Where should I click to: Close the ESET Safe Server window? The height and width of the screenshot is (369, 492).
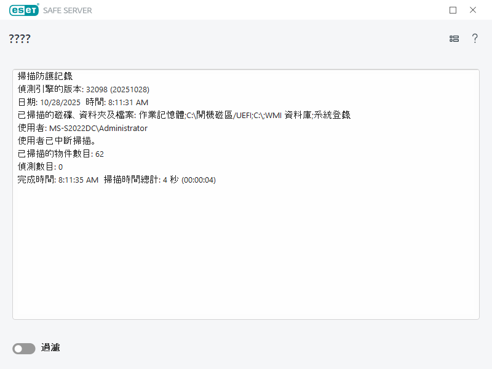[x=473, y=10]
